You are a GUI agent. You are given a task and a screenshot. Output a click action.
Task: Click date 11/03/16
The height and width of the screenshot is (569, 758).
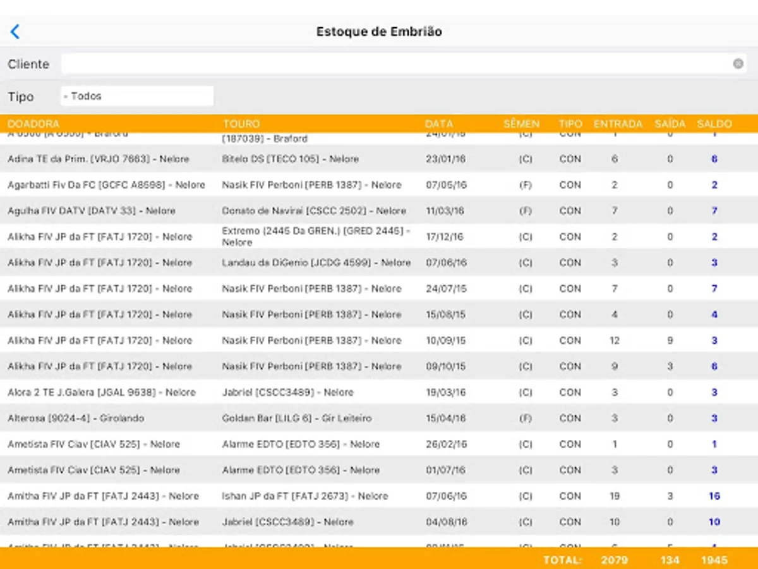tap(445, 211)
